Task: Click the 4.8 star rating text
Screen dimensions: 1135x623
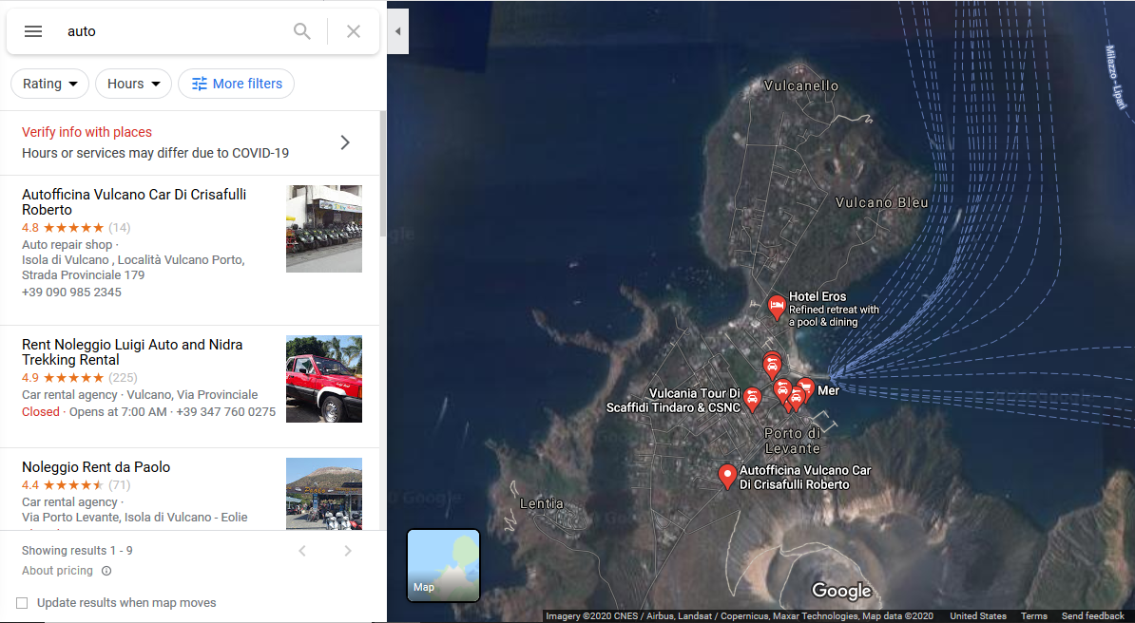Action: point(30,227)
